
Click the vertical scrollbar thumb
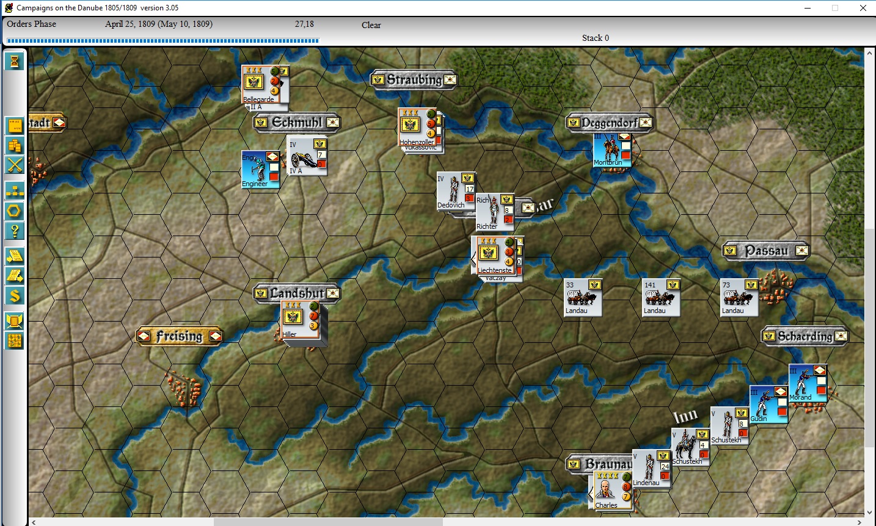point(870,337)
